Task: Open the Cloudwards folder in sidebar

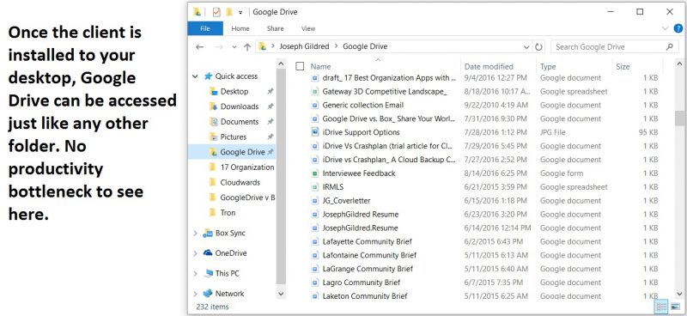Action: pos(240,182)
